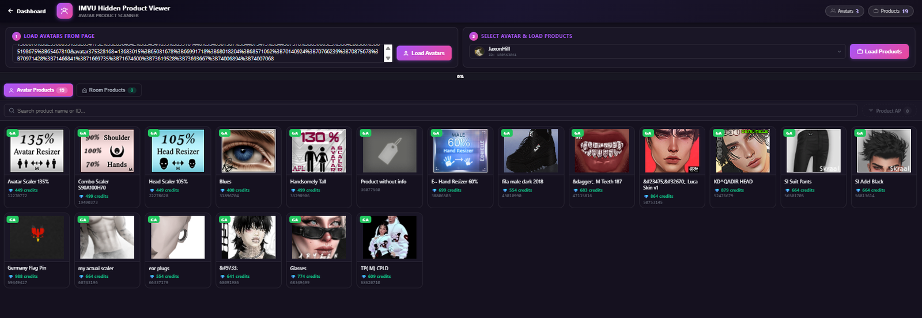Screen dimensions: 922x318
Task: Click the Load Avatars button
Action: (x=424, y=53)
